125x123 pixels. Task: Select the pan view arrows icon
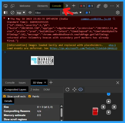[x=74, y=90]
